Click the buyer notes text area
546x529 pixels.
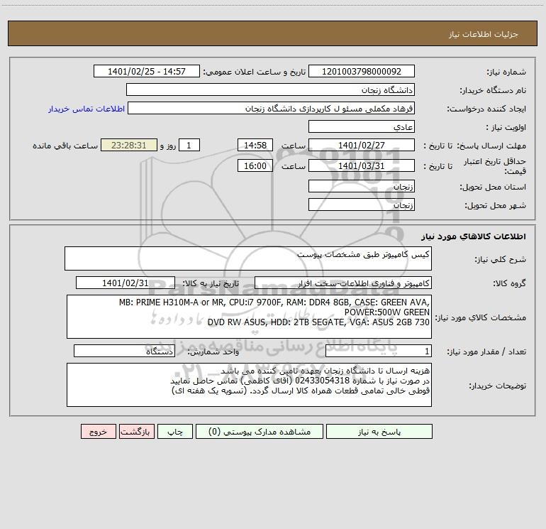pyautogui.click(x=249, y=385)
